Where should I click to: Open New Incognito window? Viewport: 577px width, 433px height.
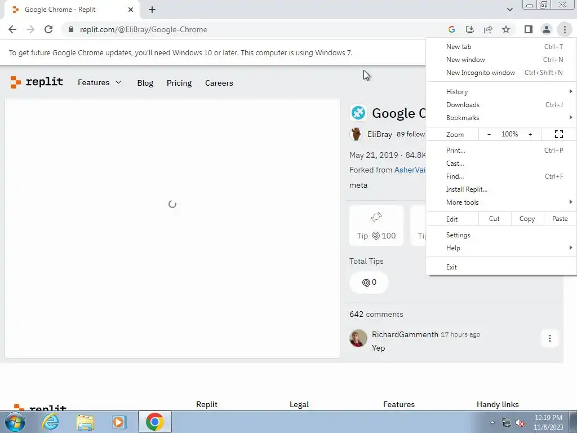[x=501, y=73]
